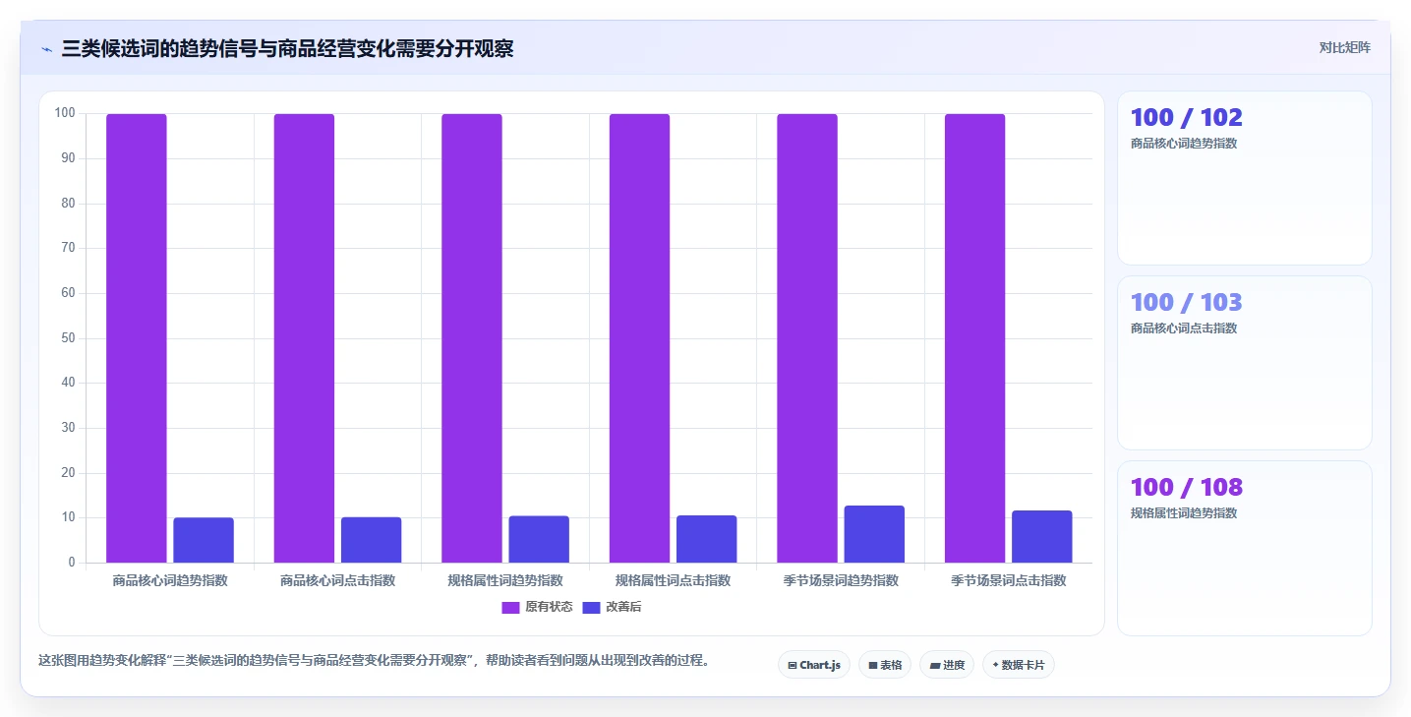Click the 商品核心词点击指数 x-axis label
The width and height of the screenshot is (1411, 717).
[x=337, y=580]
